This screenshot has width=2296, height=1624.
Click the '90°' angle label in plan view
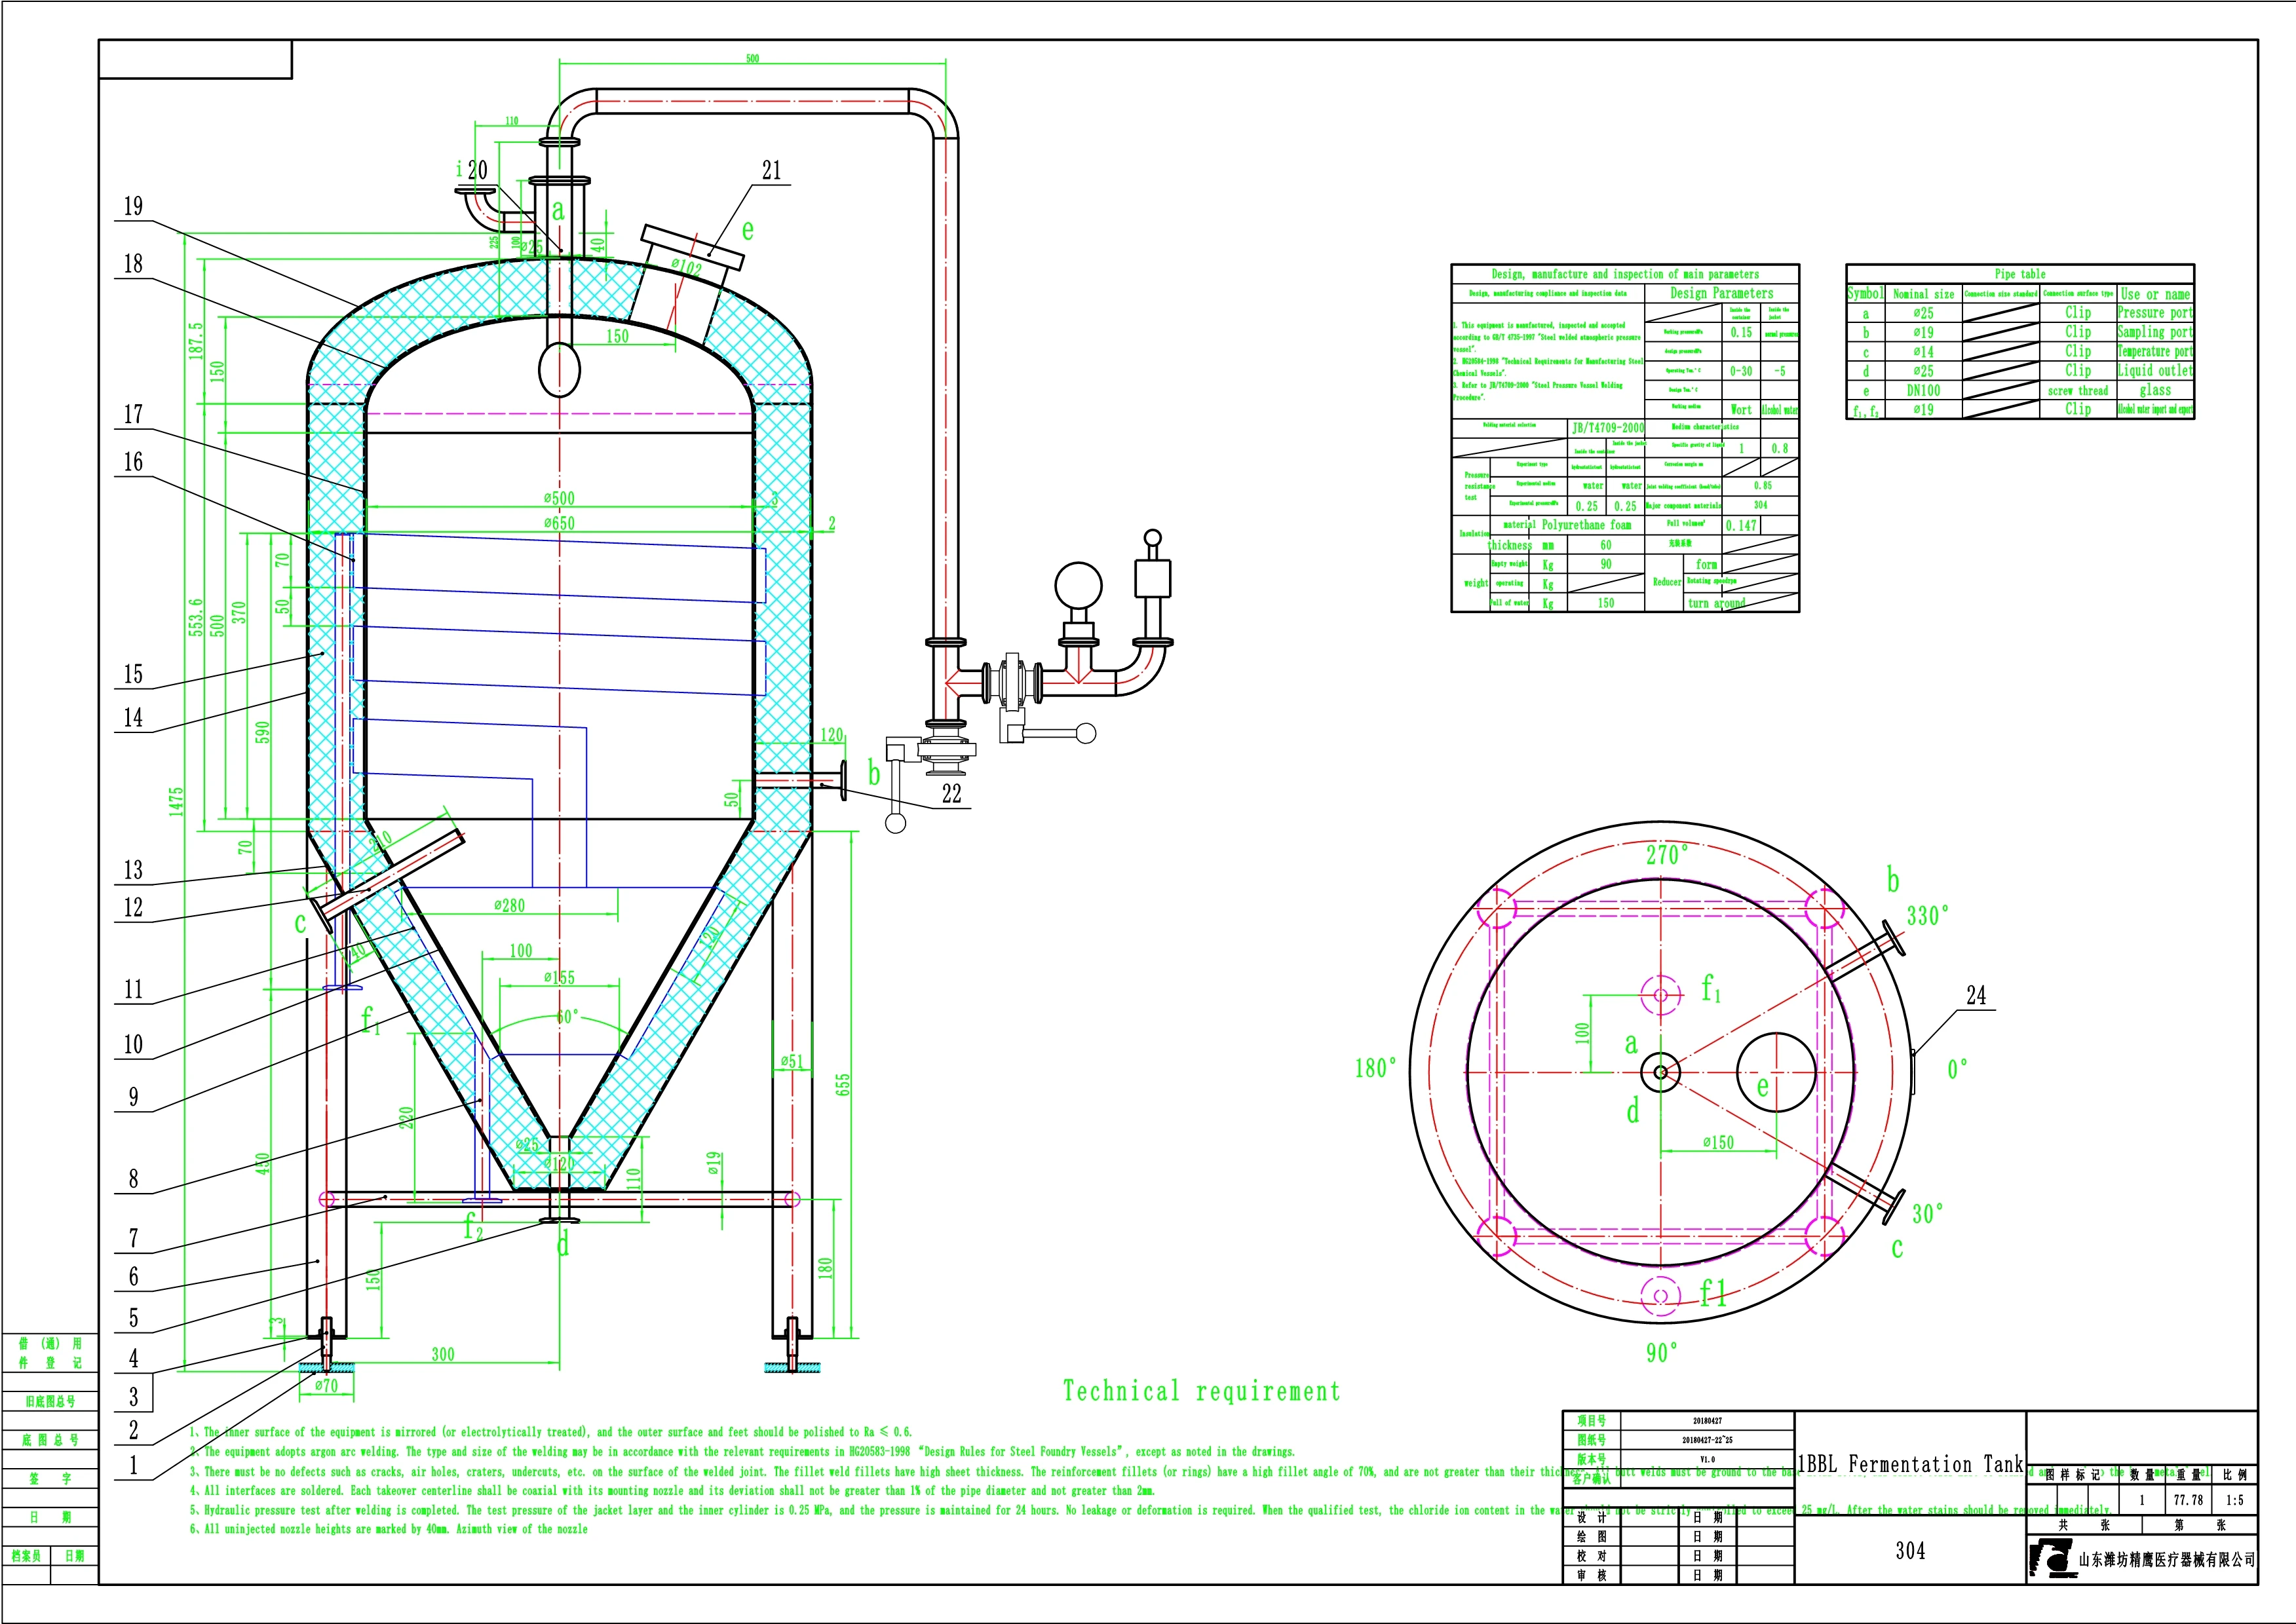(1662, 1353)
